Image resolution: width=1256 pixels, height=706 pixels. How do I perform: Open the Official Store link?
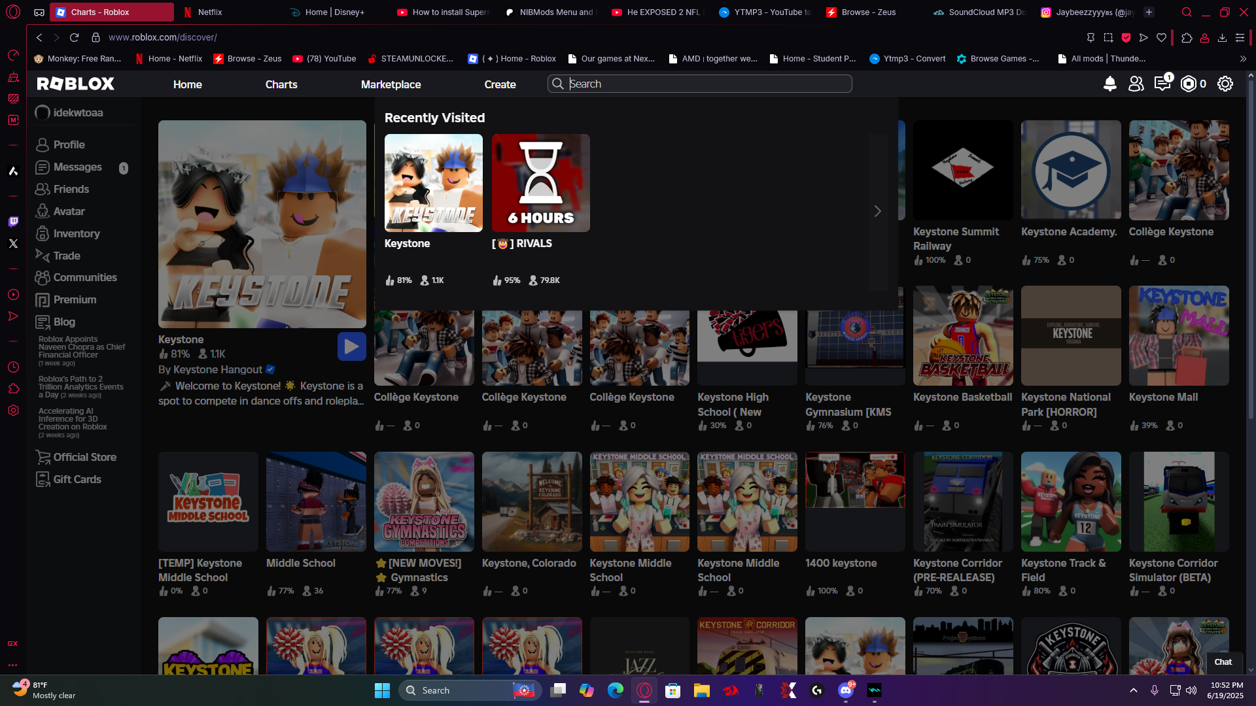click(84, 457)
